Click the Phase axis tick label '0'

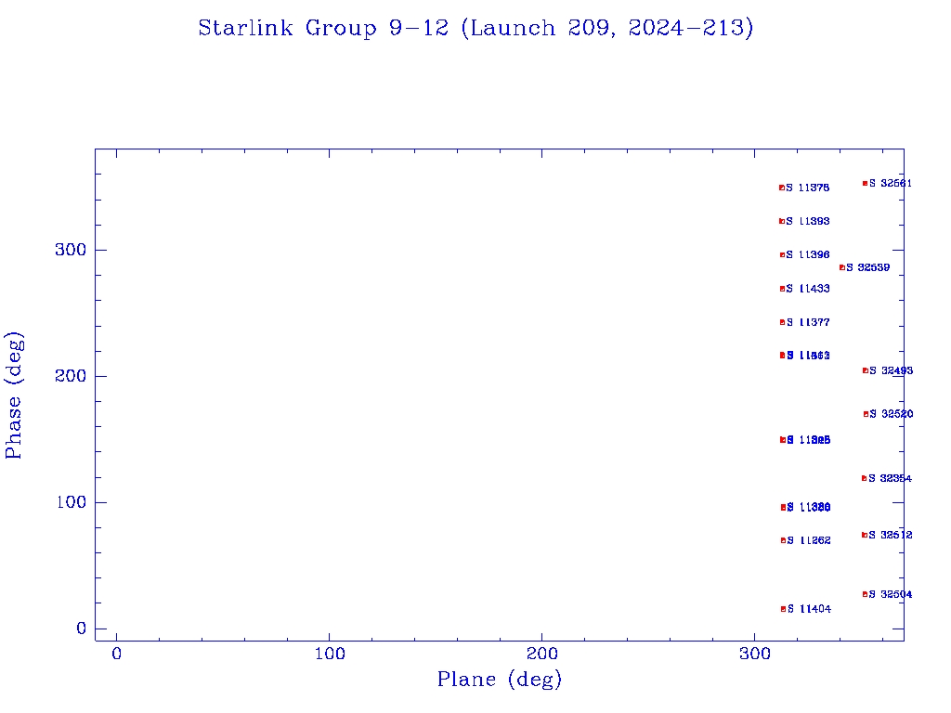(x=82, y=629)
